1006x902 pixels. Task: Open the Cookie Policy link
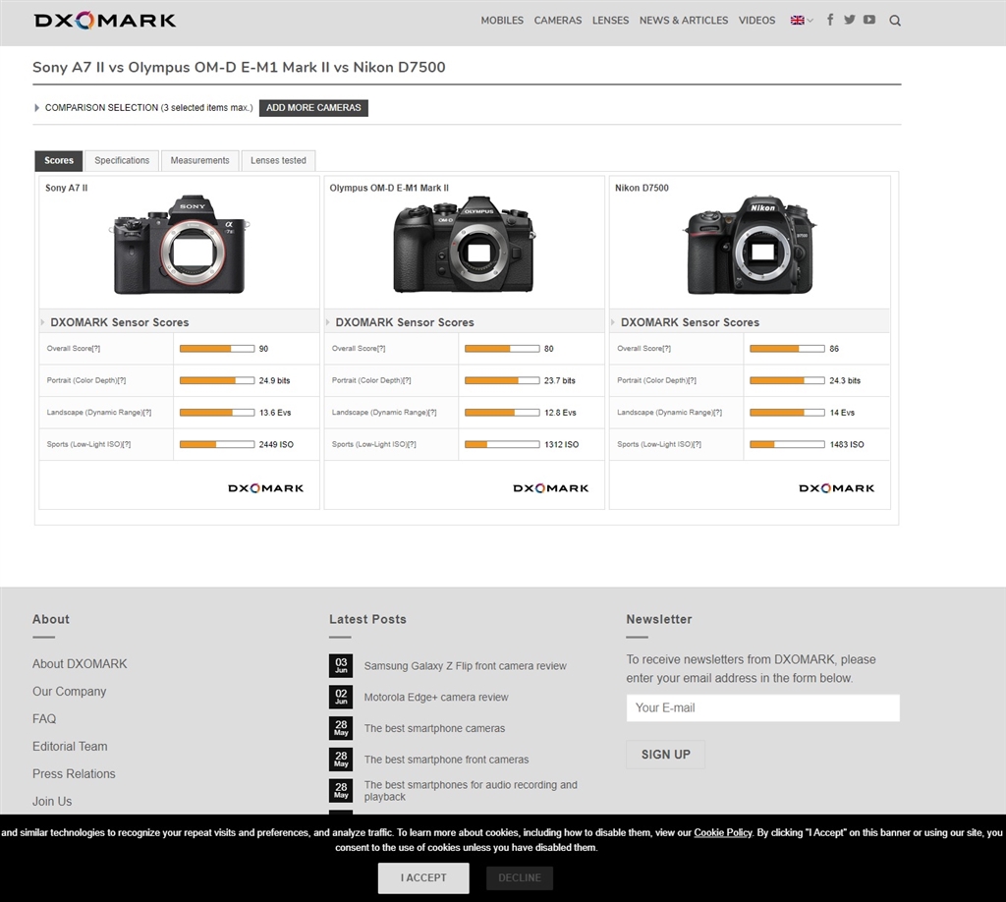point(722,832)
